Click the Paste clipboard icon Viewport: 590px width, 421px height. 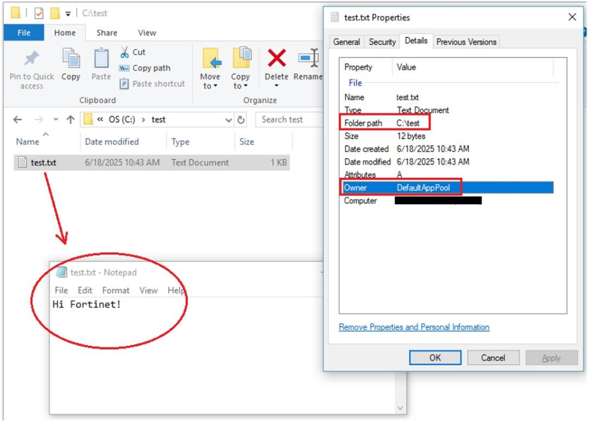(101, 59)
